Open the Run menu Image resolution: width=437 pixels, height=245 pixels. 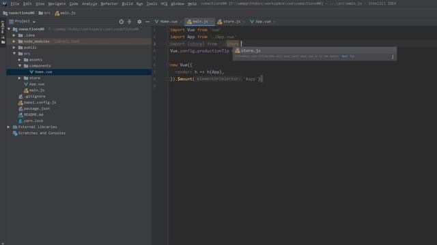[x=139, y=3]
